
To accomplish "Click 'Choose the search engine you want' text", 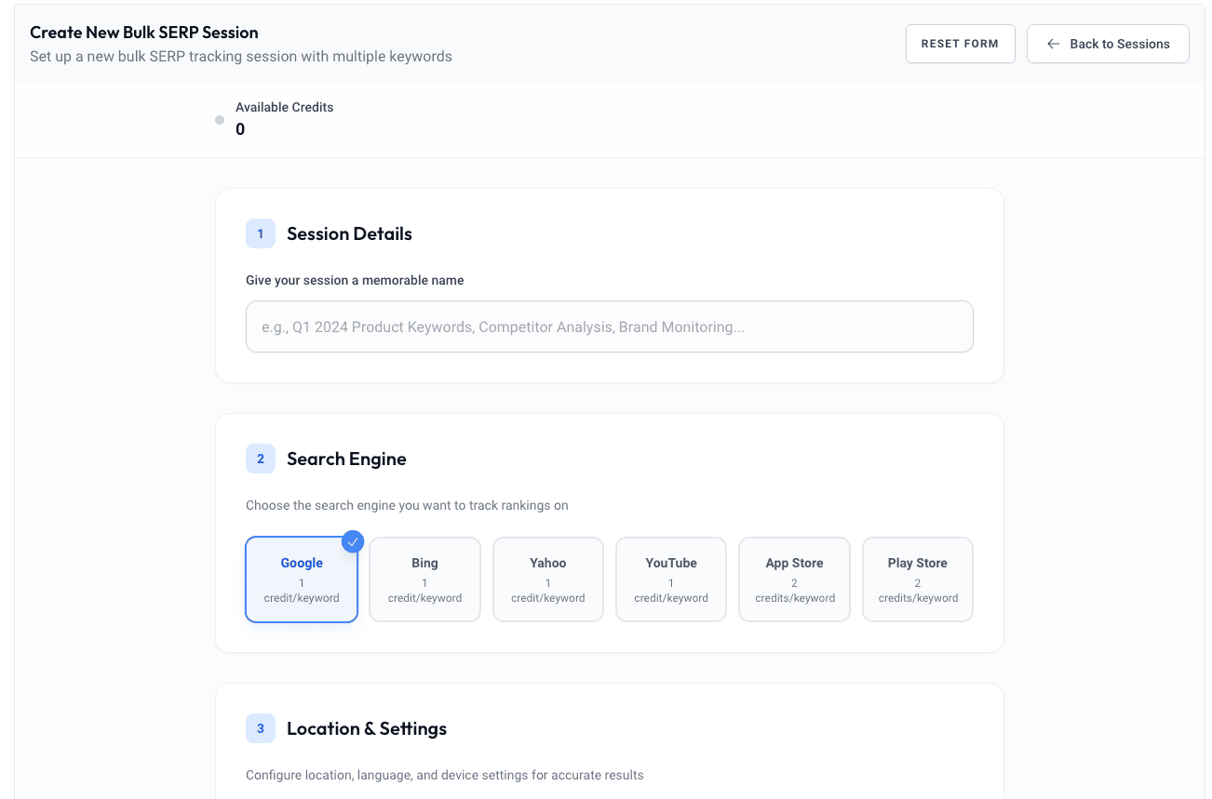I will [x=407, y=505].
